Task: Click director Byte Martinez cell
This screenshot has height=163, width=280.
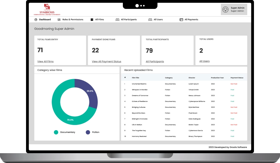Action: coord(194,107)
